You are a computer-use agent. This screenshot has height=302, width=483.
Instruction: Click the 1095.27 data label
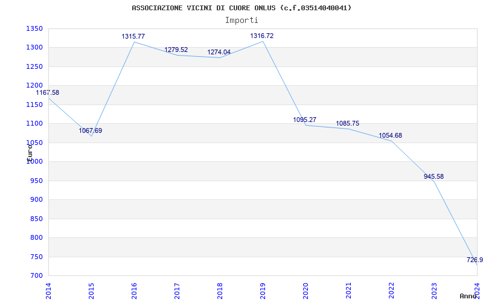304,120
